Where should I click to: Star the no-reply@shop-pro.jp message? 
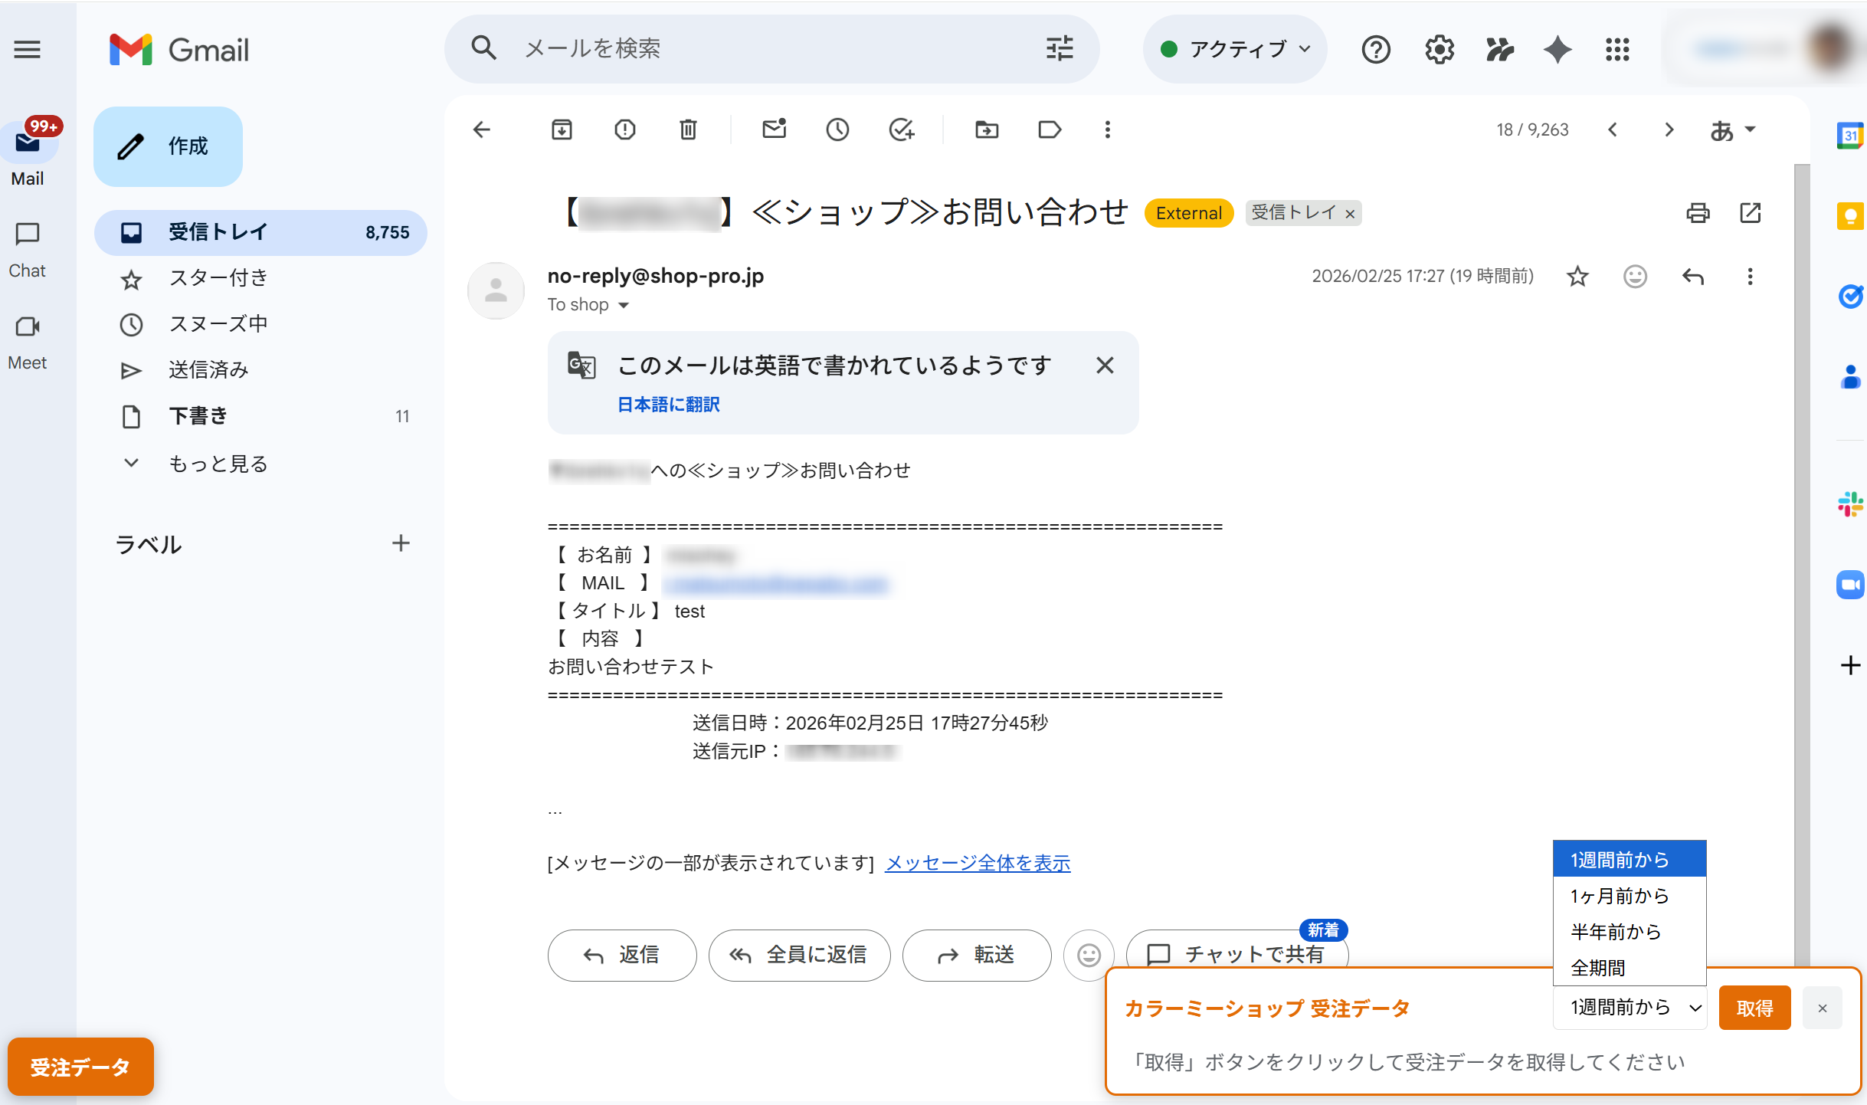(x=1577, y=276)
